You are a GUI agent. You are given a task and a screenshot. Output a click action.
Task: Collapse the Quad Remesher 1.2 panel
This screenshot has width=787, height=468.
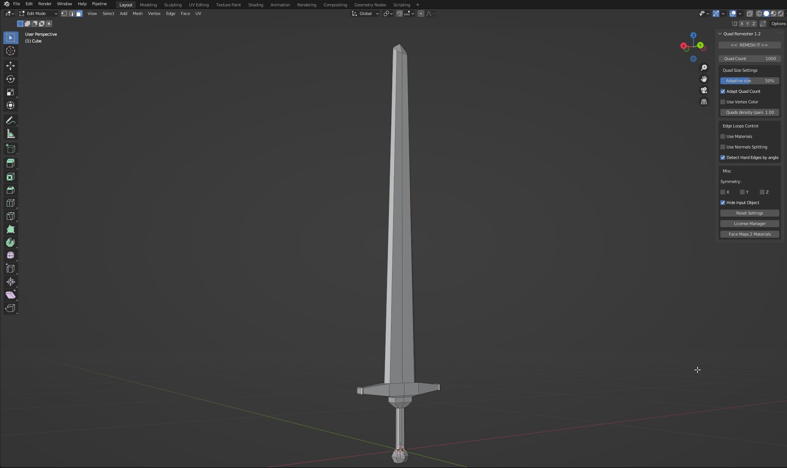tap(720, 34)
